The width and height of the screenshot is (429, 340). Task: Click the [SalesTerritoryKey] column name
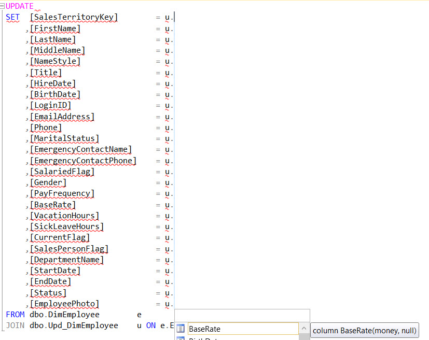tap(74, 17)
